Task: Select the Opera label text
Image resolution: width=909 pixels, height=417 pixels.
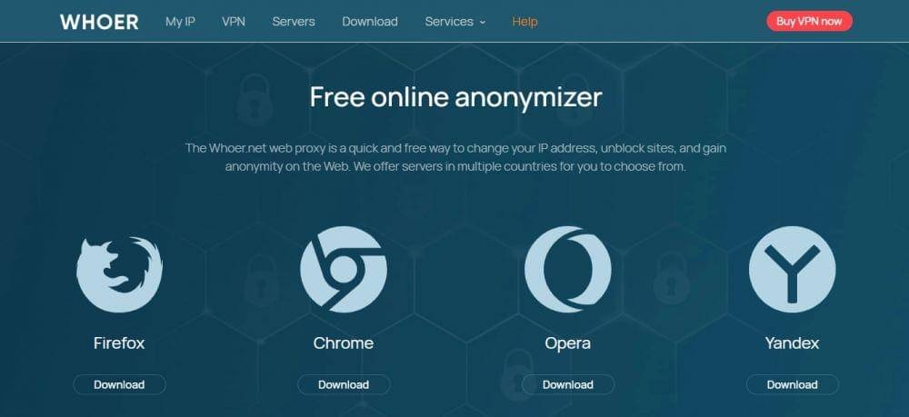Action: click(567, 343)
